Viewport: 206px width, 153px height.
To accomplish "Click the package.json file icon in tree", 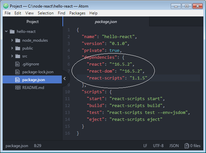I will (x=17, y=80).
